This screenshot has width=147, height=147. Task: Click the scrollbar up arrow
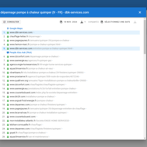(145, 19)
